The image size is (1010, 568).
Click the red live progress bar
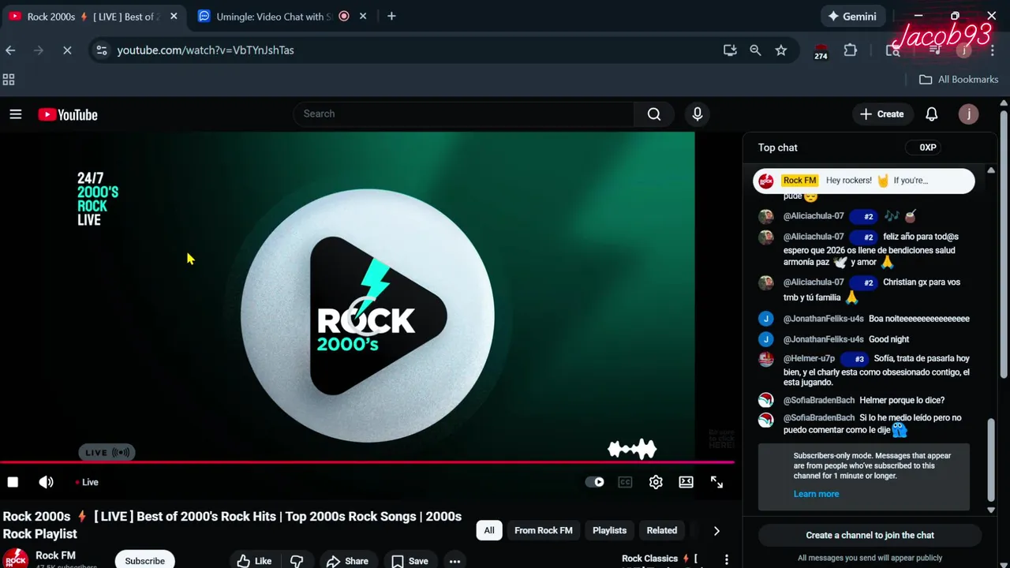367,462
